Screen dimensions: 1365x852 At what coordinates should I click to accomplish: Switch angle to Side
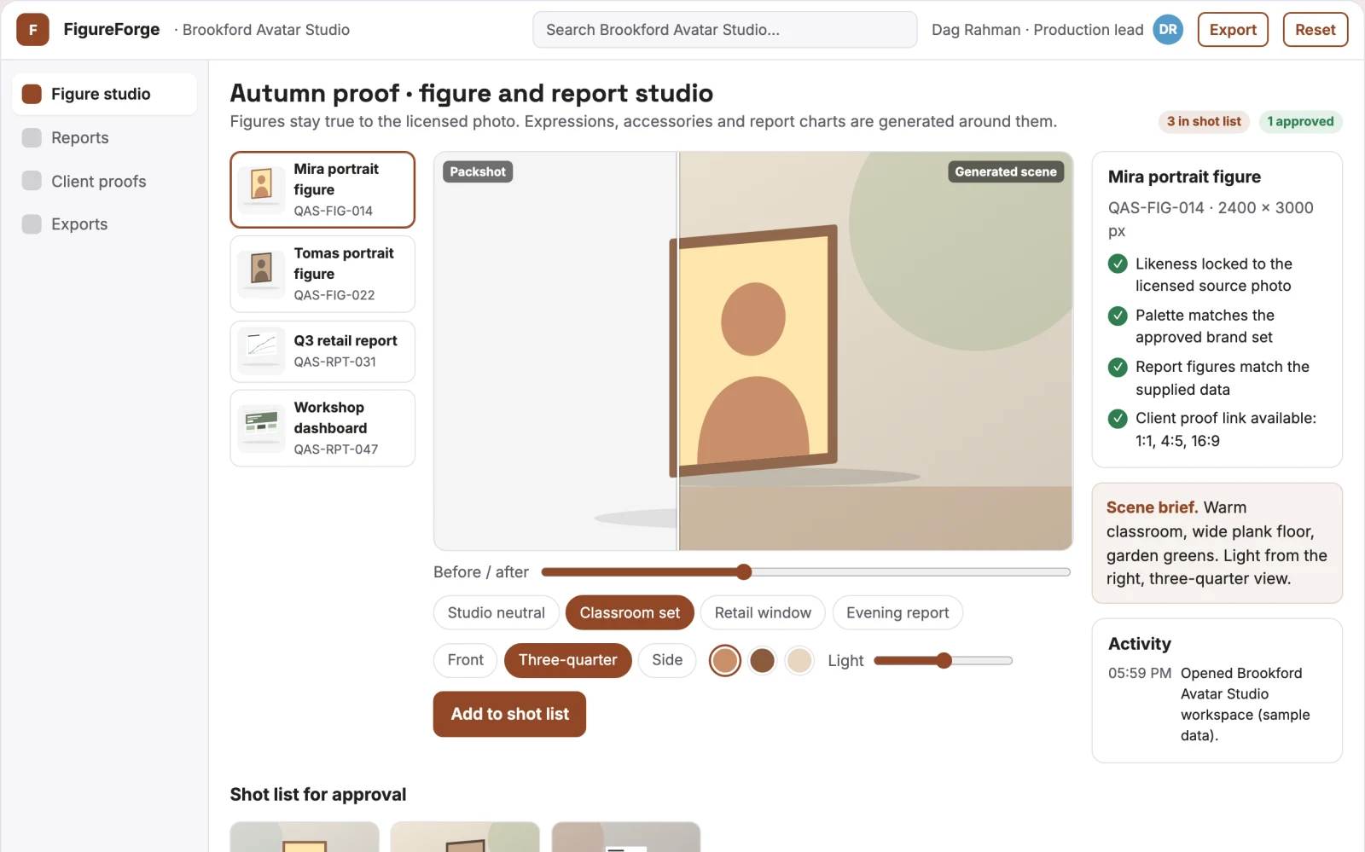[x=667, y=660]
